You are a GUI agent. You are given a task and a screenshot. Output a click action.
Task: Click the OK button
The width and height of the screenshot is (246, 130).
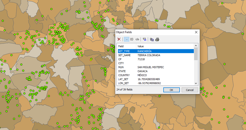point(172,90)
